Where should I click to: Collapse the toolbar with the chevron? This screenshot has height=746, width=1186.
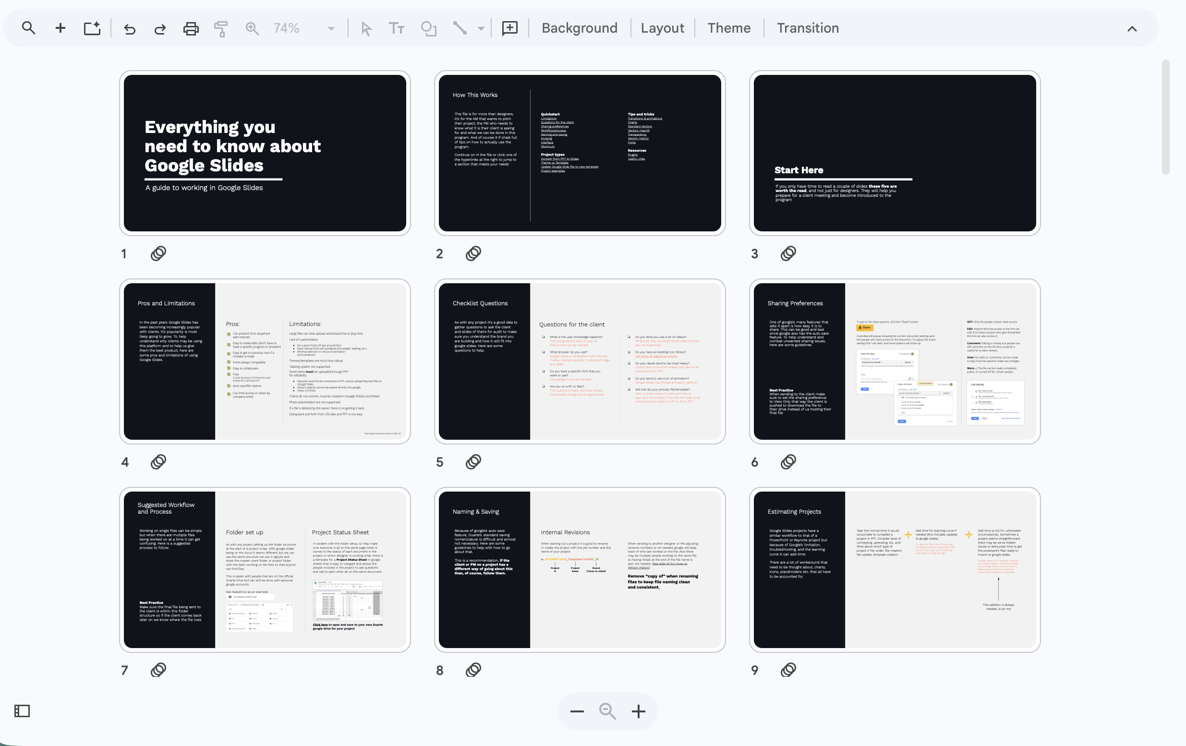coord(1132,29)
